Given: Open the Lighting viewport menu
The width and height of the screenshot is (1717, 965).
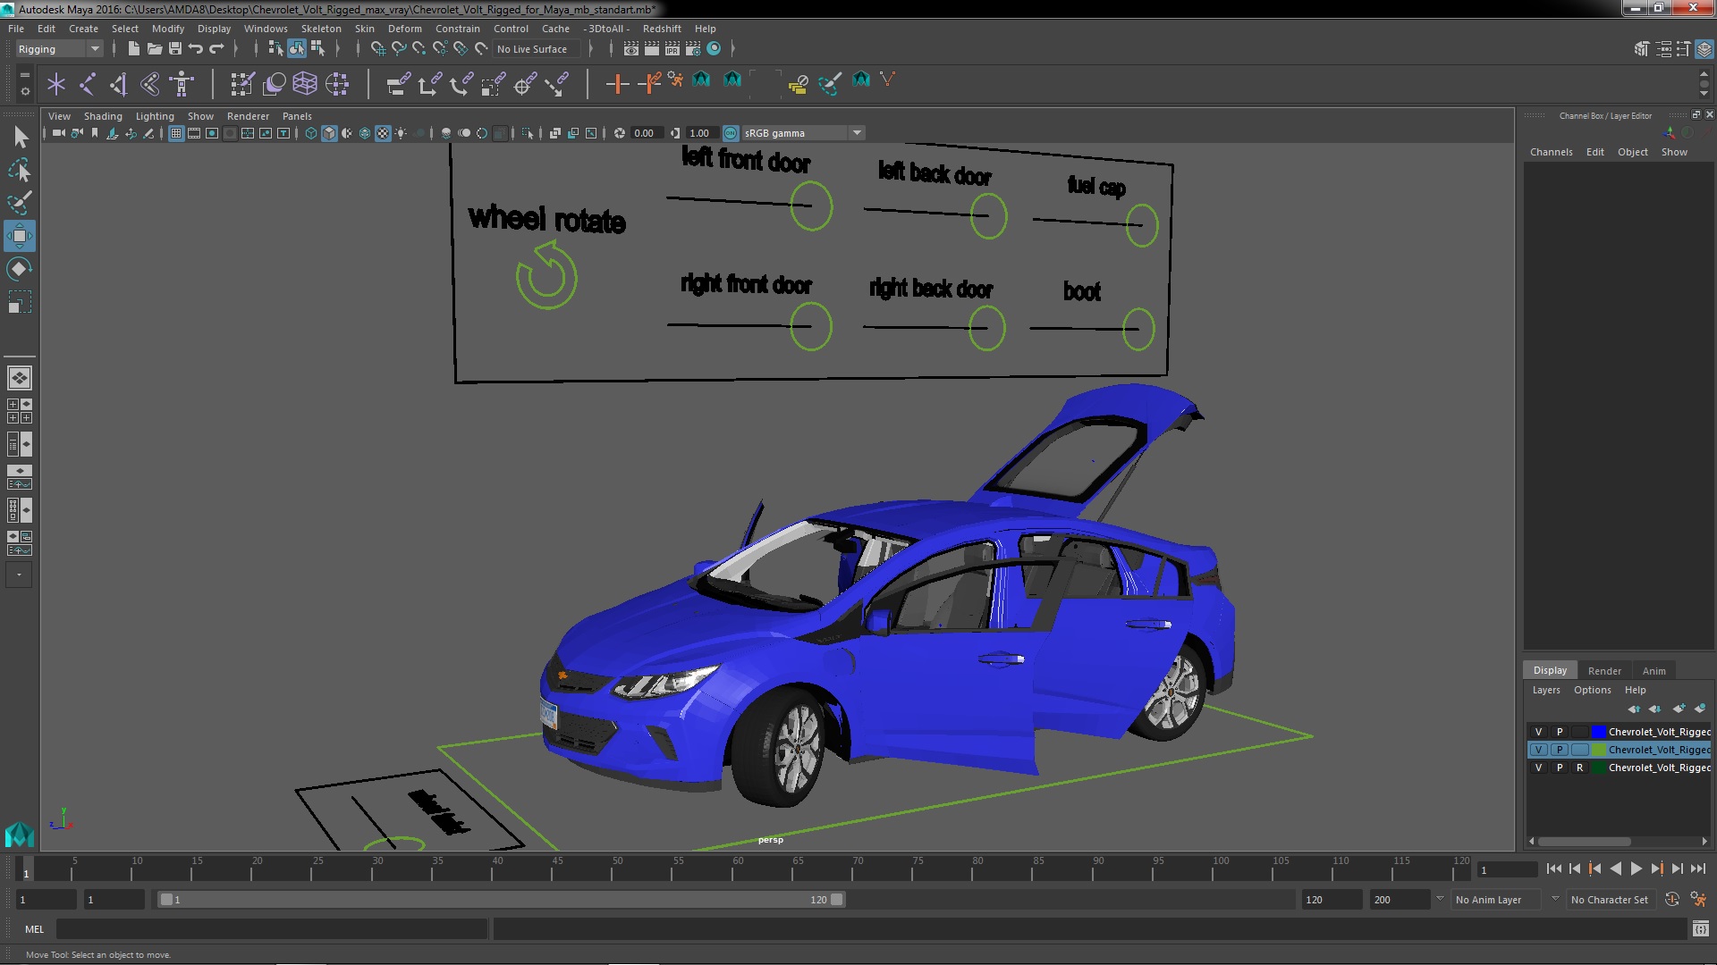Looking at the screenshot, I should coord(155,116).
